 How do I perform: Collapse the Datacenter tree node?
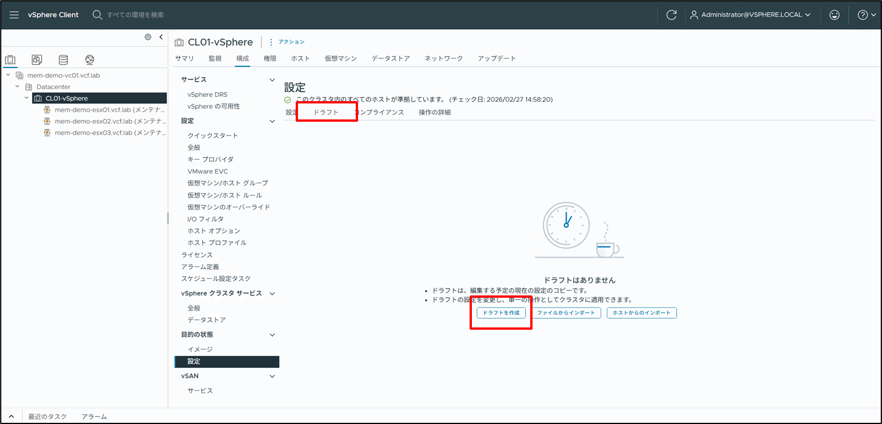click(x=17, y=87)
